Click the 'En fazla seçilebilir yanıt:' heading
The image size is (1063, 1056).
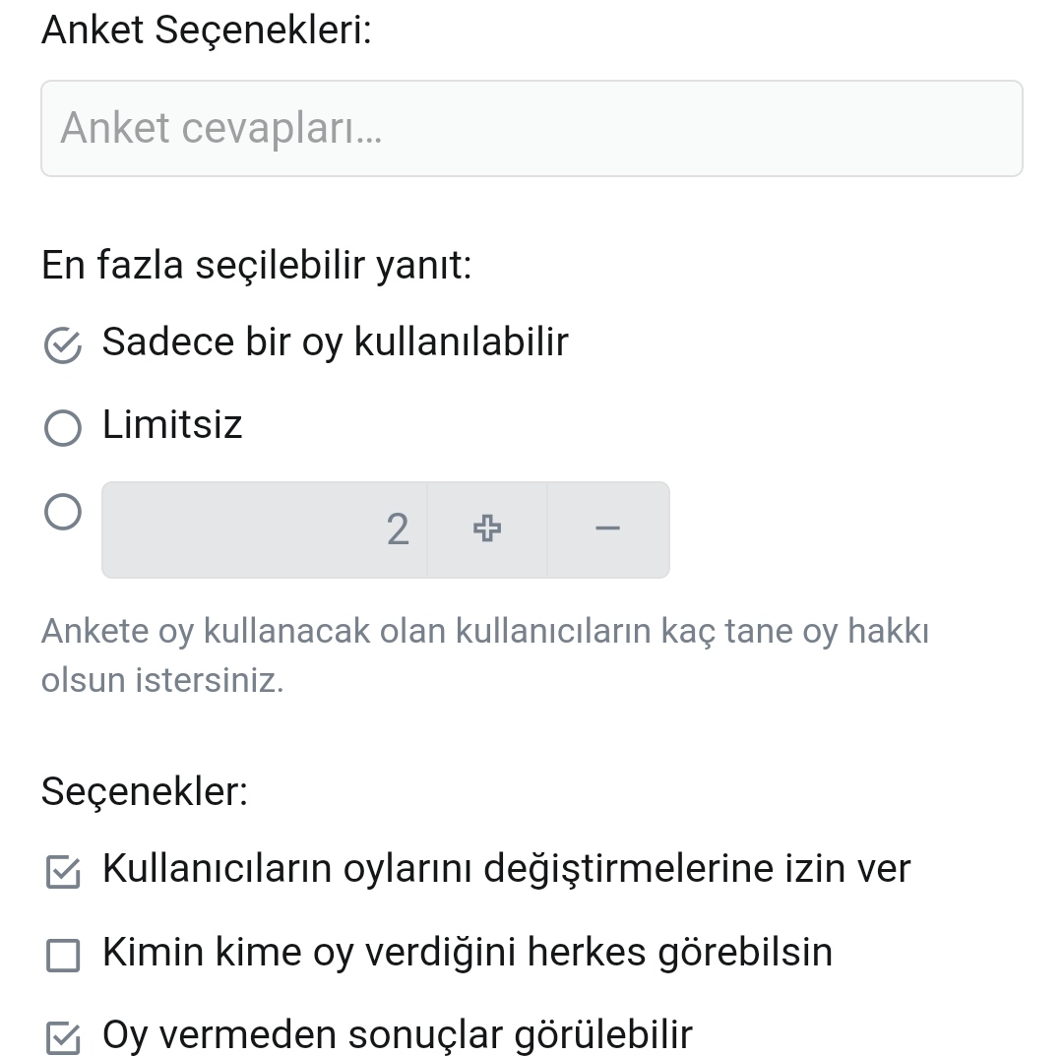coord(256,266)
